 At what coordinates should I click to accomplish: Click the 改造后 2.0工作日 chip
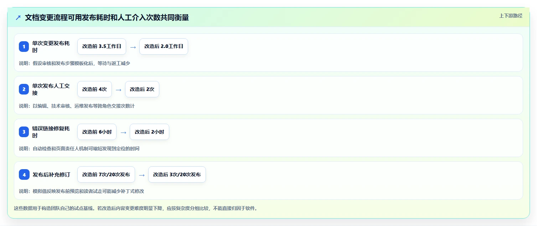coord(164,47)
